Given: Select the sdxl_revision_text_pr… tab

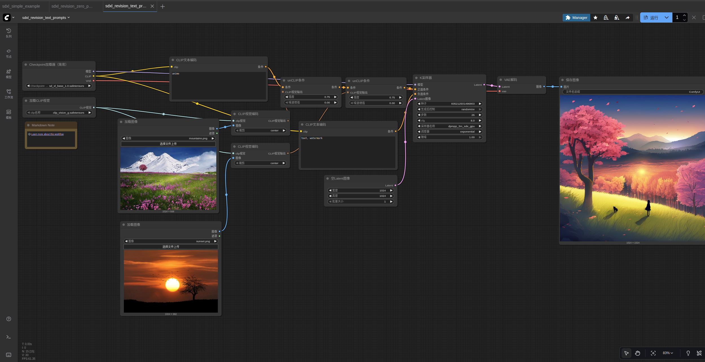Looking at the screenshot, I should point(126,6).
